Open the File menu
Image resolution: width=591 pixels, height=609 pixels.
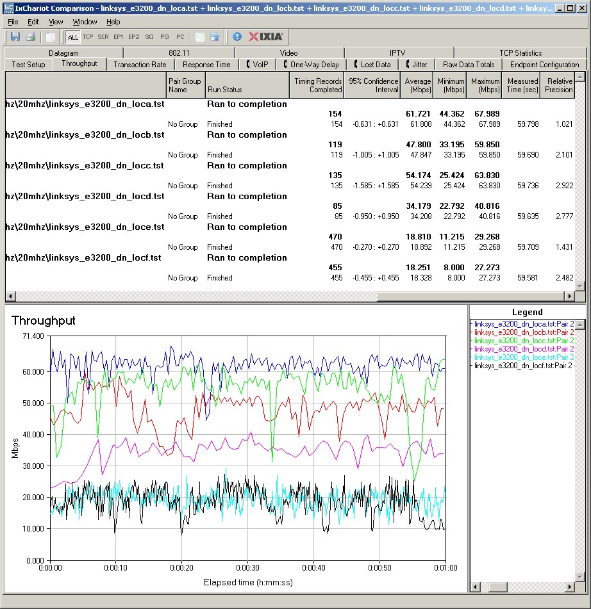click(x=13, y=22)
